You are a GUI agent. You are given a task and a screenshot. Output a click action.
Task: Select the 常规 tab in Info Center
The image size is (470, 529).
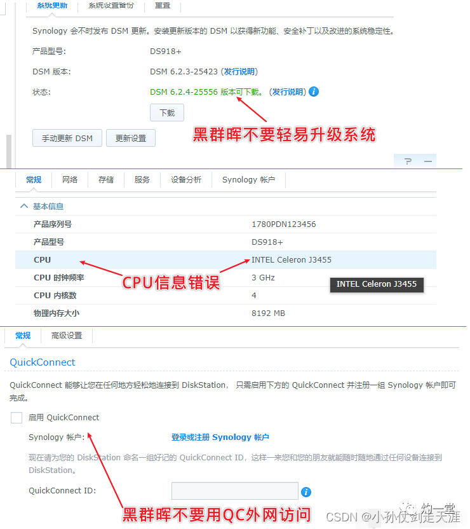tap(34, 179)
